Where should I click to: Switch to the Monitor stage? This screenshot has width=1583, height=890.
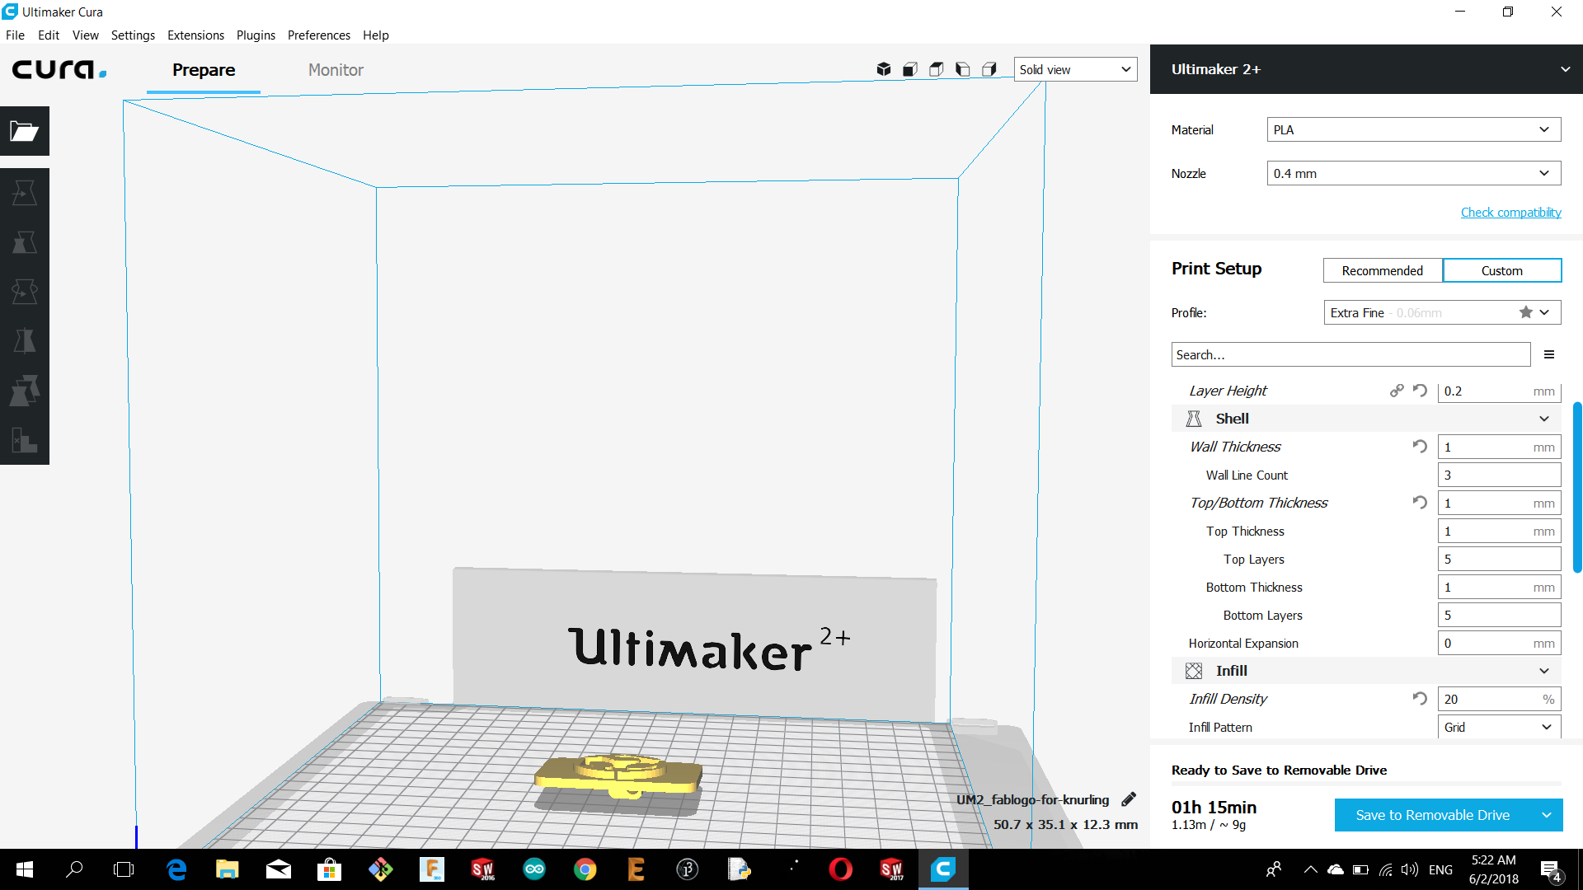(336, 70)
